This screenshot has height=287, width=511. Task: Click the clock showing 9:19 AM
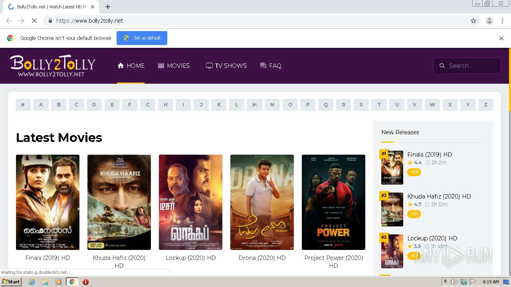(x=491, y=282)
